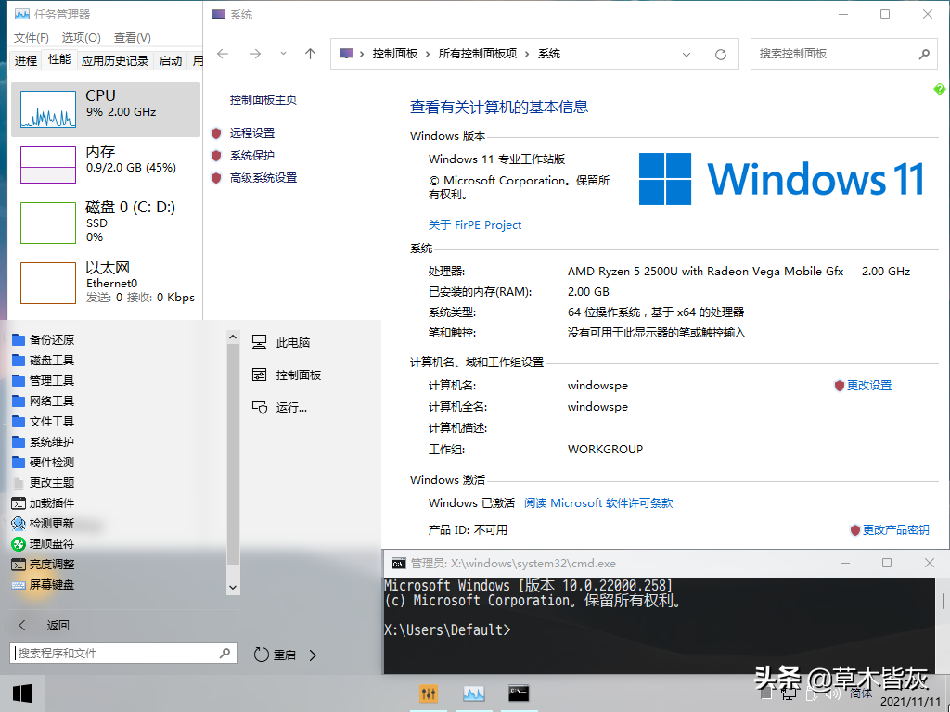This screenshot has height=712, width=950.
Task: Click start menu scrollbar down arrow
Action: pos(233,587)
